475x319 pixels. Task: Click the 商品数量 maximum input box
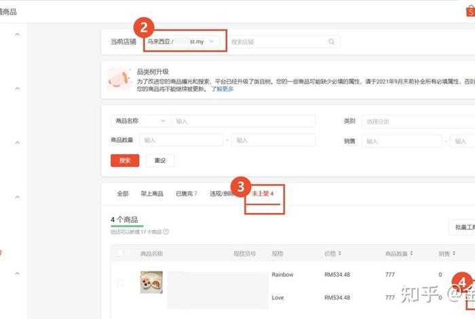pyautogui.click(x=273, y=140)
